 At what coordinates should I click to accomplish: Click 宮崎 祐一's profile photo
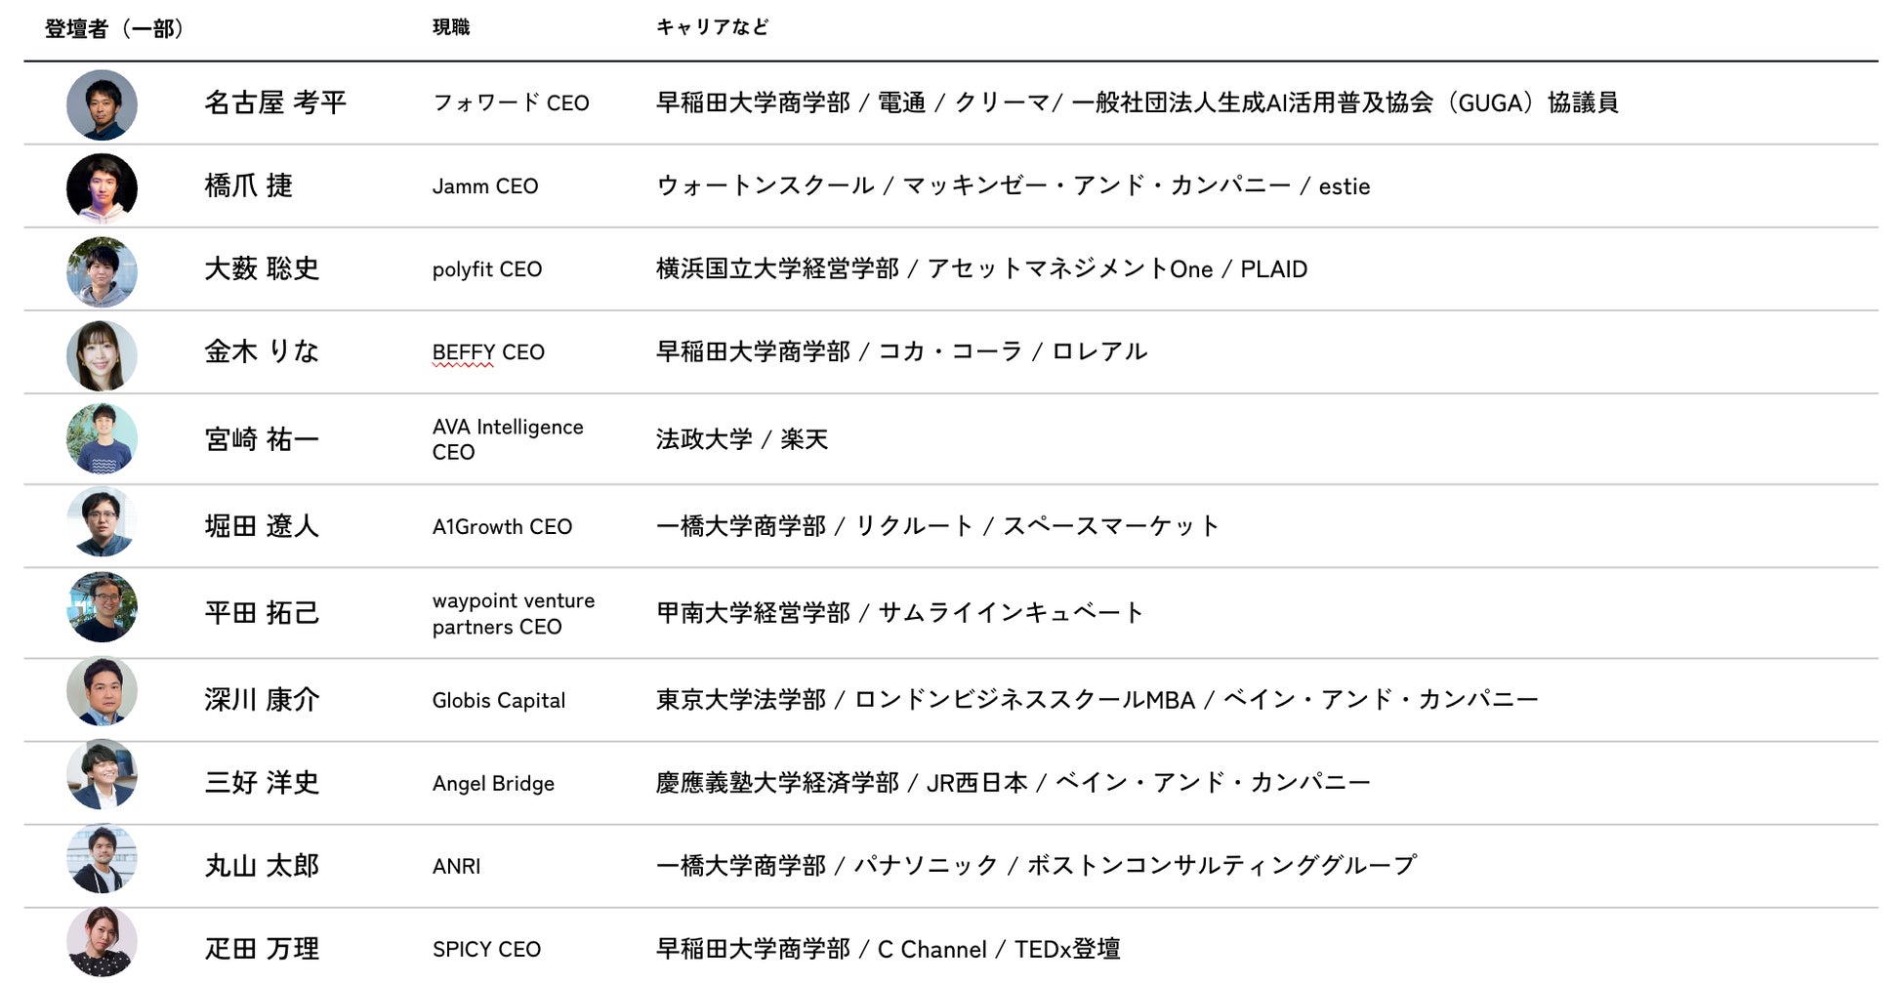[102, 439]
